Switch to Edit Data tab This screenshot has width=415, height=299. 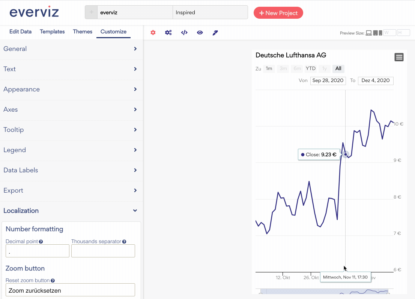[20, 31]
